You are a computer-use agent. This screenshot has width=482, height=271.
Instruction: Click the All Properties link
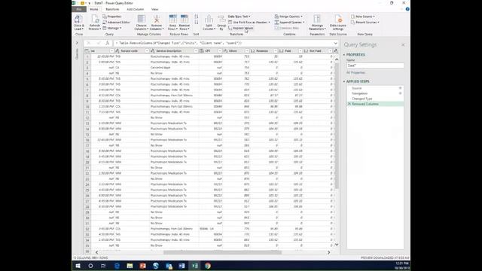[355, 73]
